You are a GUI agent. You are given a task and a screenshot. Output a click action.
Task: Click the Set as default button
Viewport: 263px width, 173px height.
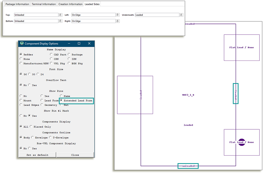point(37,155)
